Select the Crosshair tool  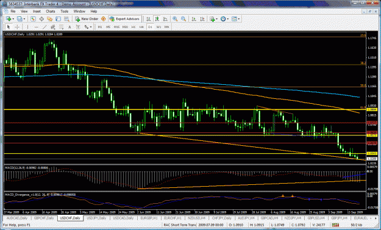click(17, 27)
